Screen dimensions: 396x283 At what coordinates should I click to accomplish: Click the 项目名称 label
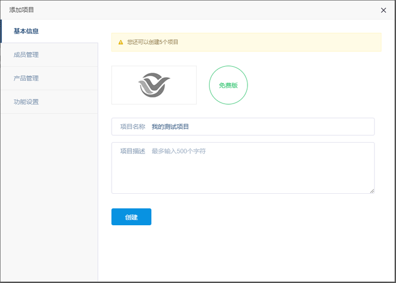pyautogui.click(x=133, y=127)
